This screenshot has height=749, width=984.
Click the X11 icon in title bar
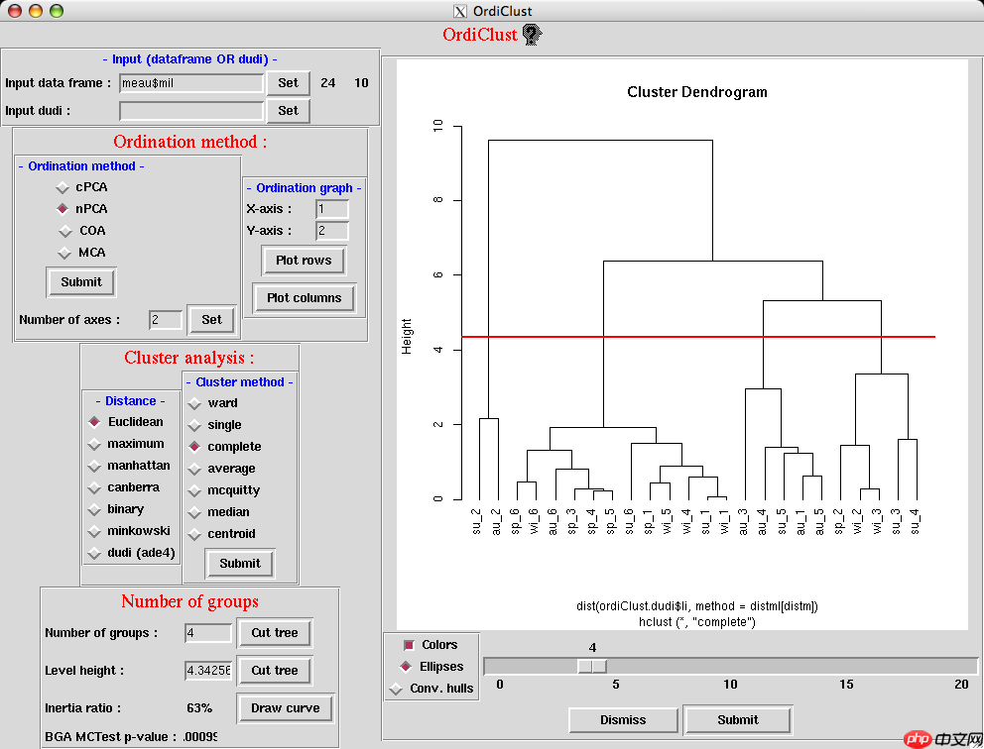459,12
